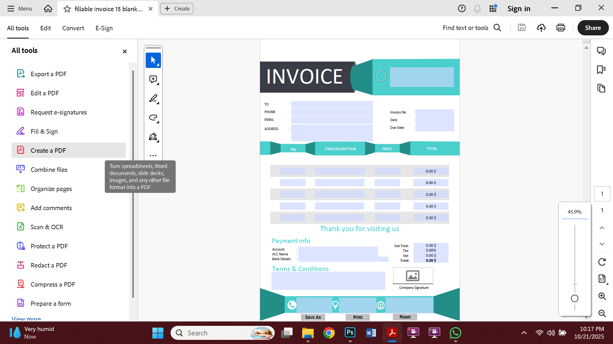Open the Create menu in the tab bar
Viewport: 613px width, 344px height.
tap(177, 9)
